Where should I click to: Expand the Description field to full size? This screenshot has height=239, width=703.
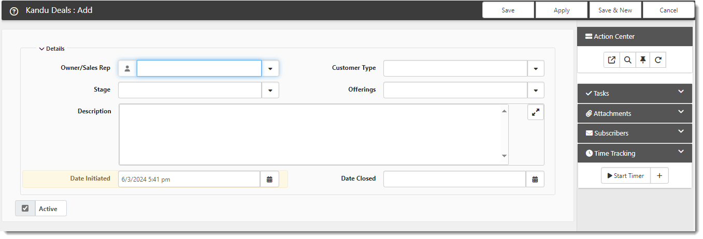(x=536, y=112)
